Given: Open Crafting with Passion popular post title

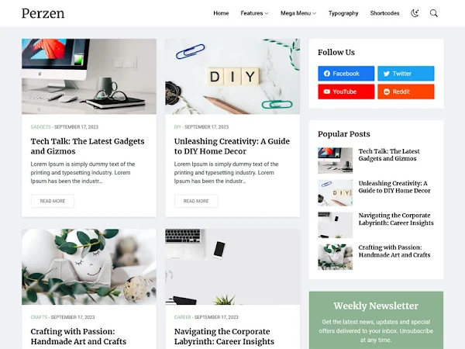Looking at the screenshot, I should click(x=394, y=251).
